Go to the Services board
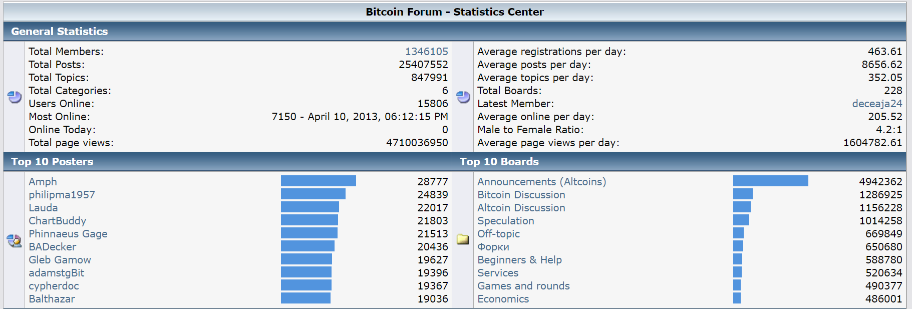912x309 pixels. (498, 273)
